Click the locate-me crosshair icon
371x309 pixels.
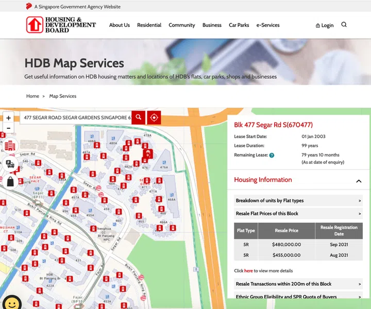pyautogui.click(x=154, y=117)
